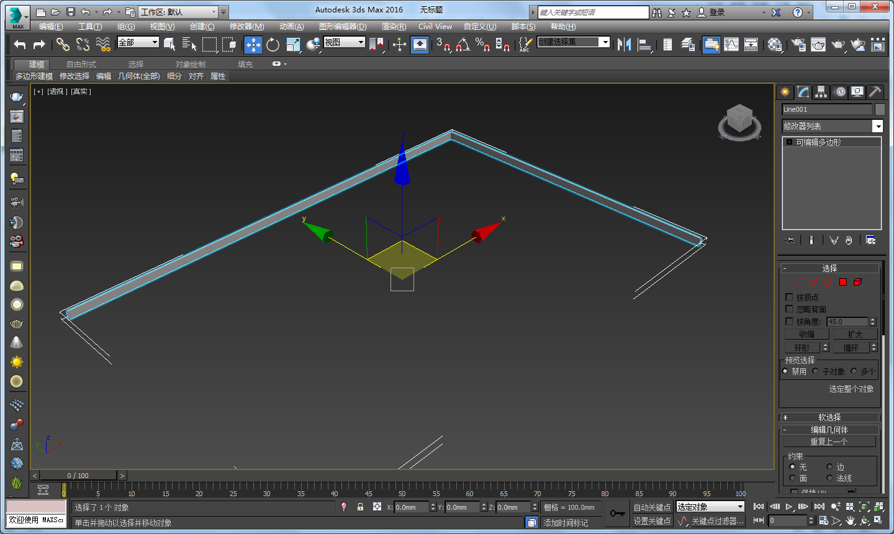
Task: Click the 设置关键点 set key button
Action: 652,521
